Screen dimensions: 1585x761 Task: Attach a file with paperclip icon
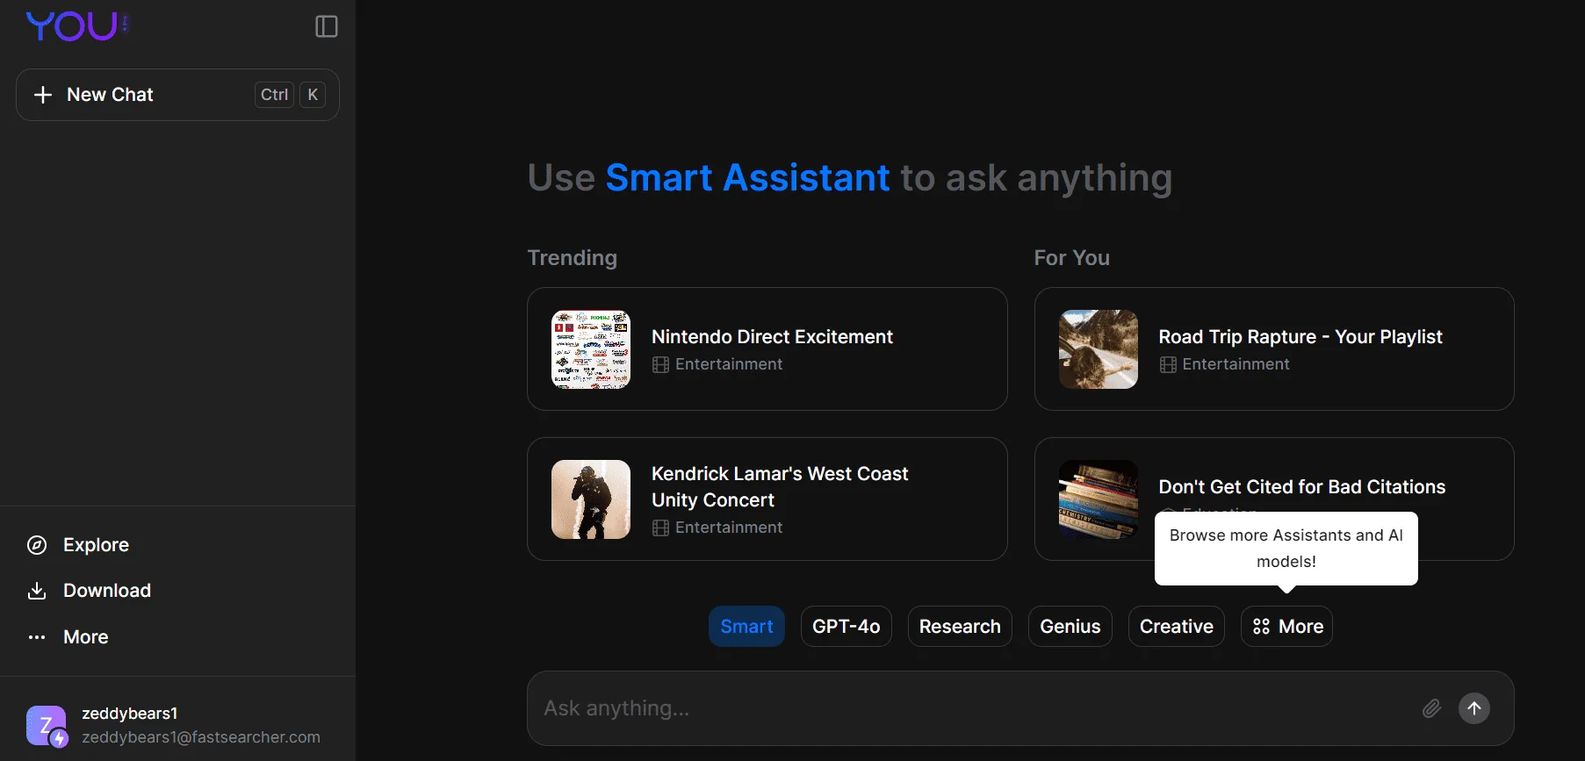[x=1431, y=708]
